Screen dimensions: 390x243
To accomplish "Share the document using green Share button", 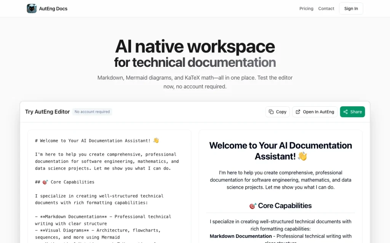I will [352, 112].
